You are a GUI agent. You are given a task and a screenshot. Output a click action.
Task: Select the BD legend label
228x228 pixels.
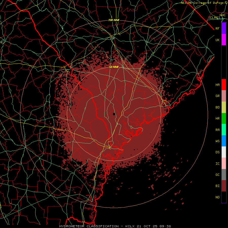click(x=218, y=107)
